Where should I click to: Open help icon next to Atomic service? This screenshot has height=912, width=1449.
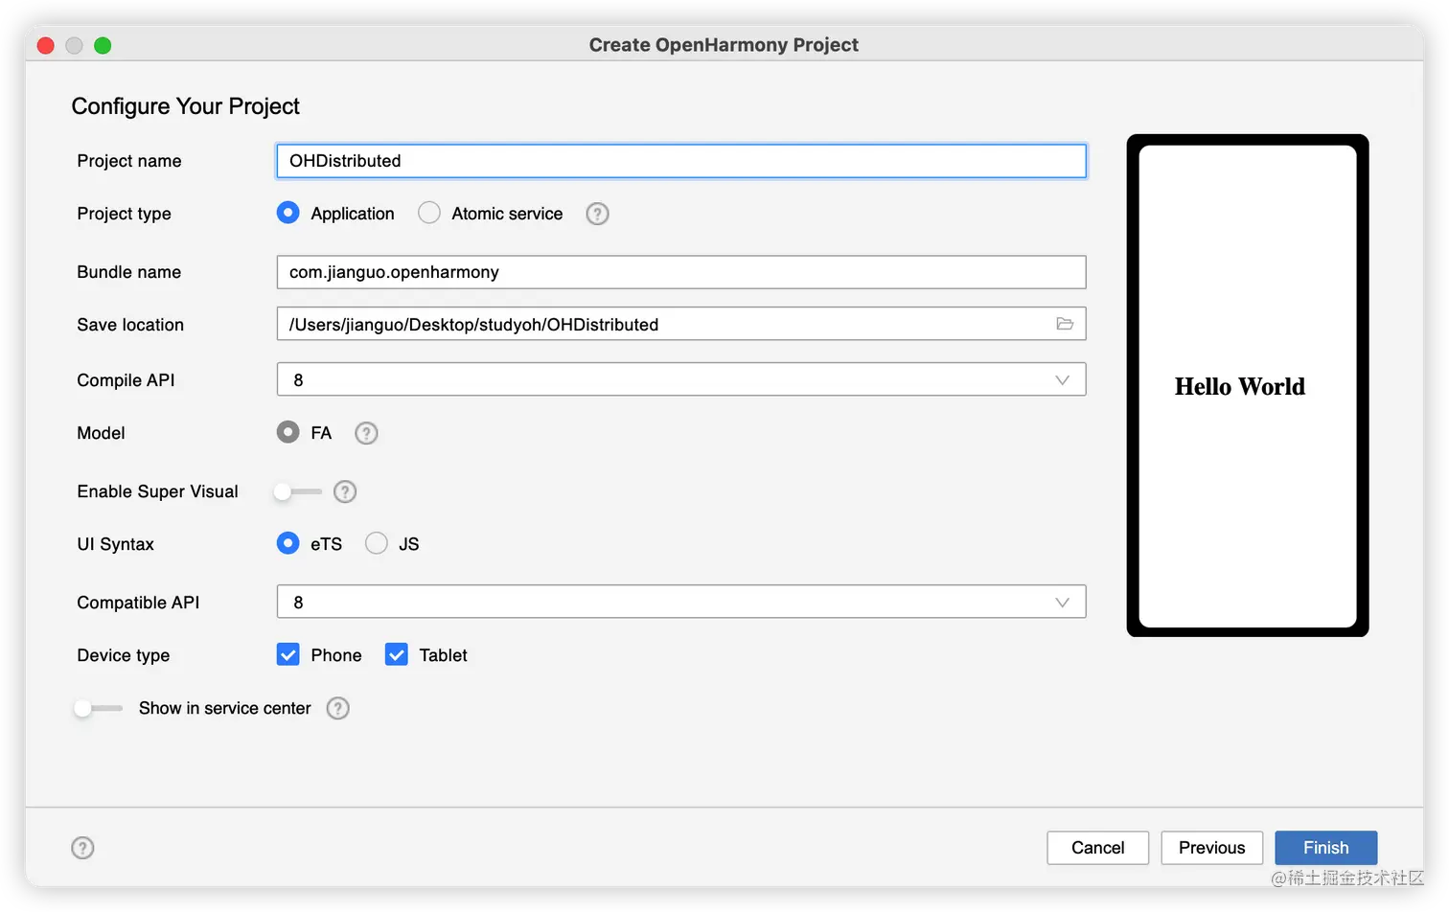tap(597, 214)
